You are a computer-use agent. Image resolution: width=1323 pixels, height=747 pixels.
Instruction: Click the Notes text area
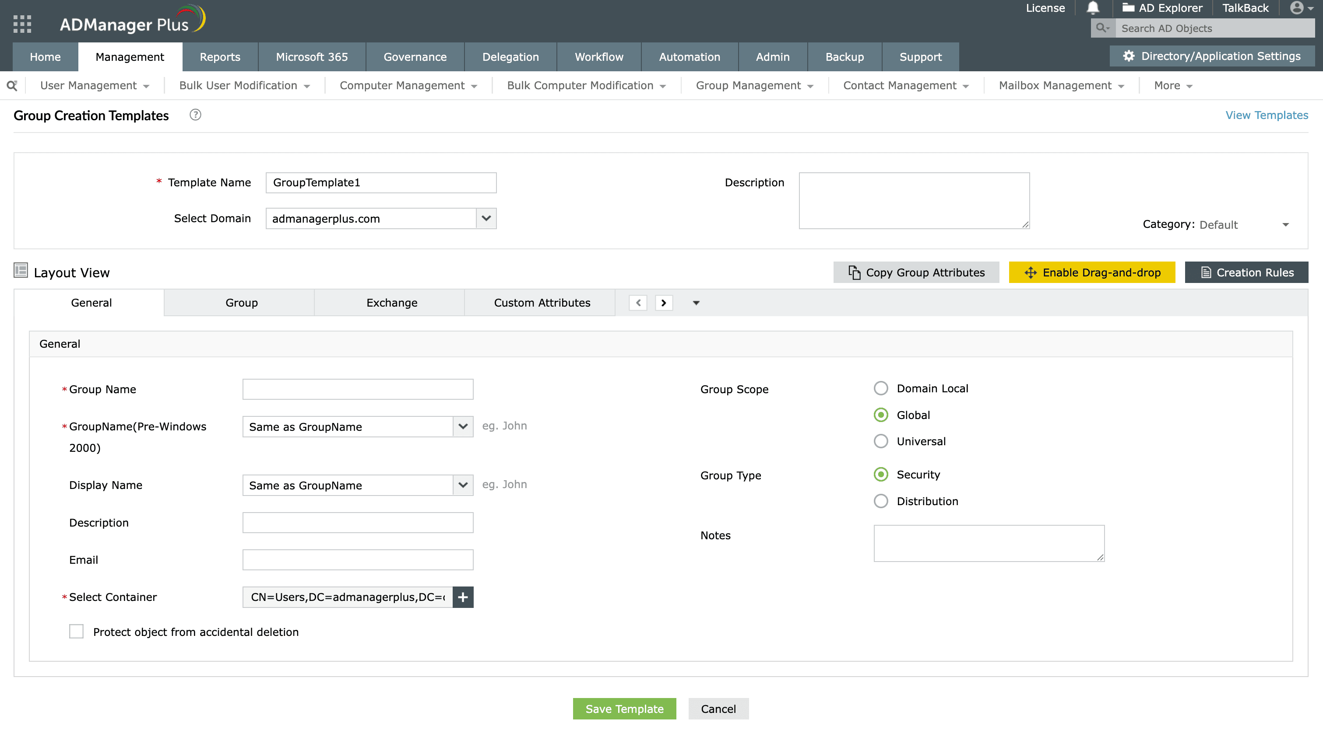point(989,543)
